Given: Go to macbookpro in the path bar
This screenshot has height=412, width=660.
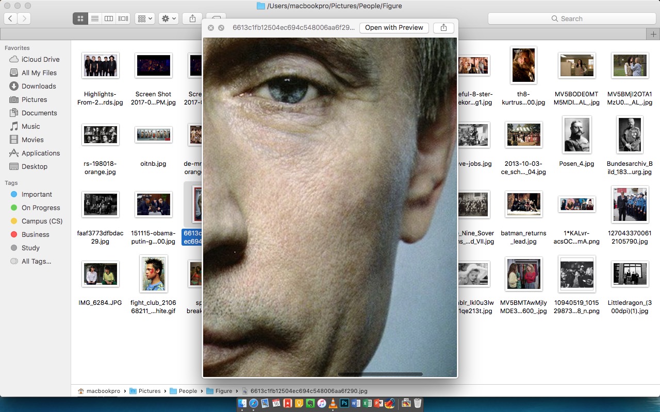Looking at the screenshot, I should click(x=99, y=391).
